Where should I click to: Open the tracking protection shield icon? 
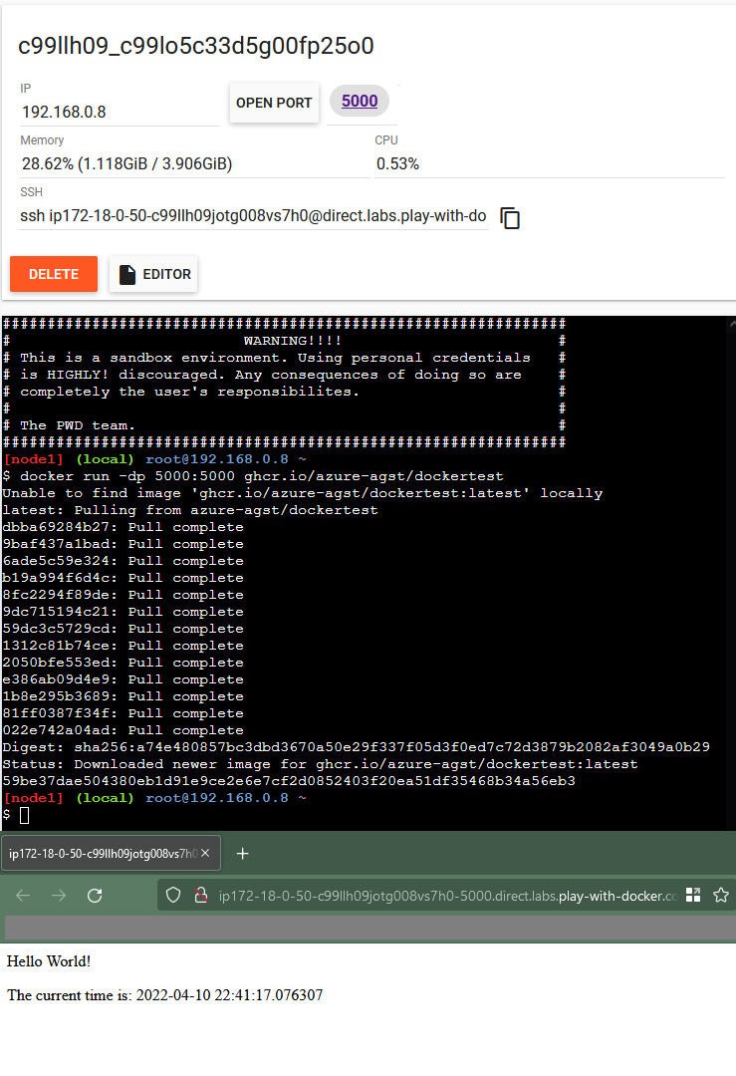(173, 896)
